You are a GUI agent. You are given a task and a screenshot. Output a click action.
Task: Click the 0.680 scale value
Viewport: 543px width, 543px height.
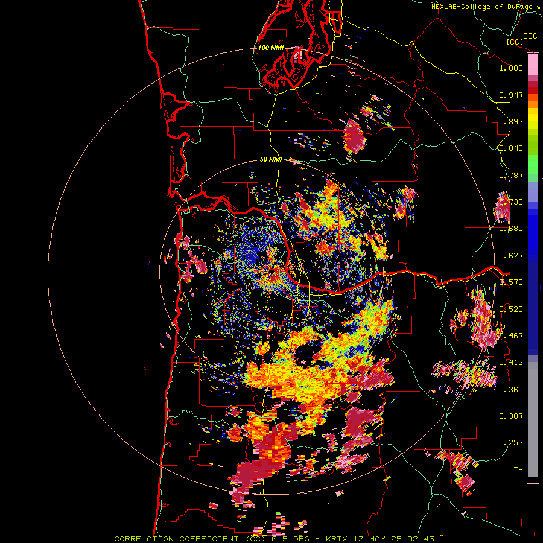tap(511, 228)
